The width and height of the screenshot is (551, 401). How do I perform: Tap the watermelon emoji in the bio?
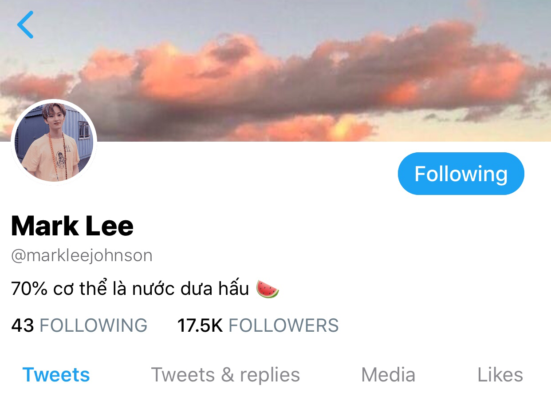click(268, 289)
